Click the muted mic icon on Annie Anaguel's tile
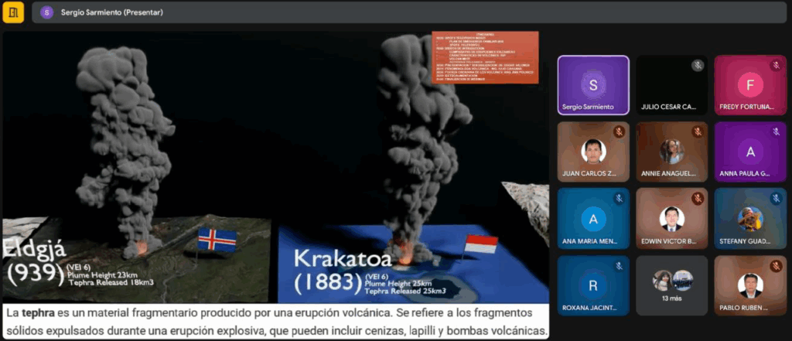This screenshot has height=341, width=792. [x=697, y=132]
